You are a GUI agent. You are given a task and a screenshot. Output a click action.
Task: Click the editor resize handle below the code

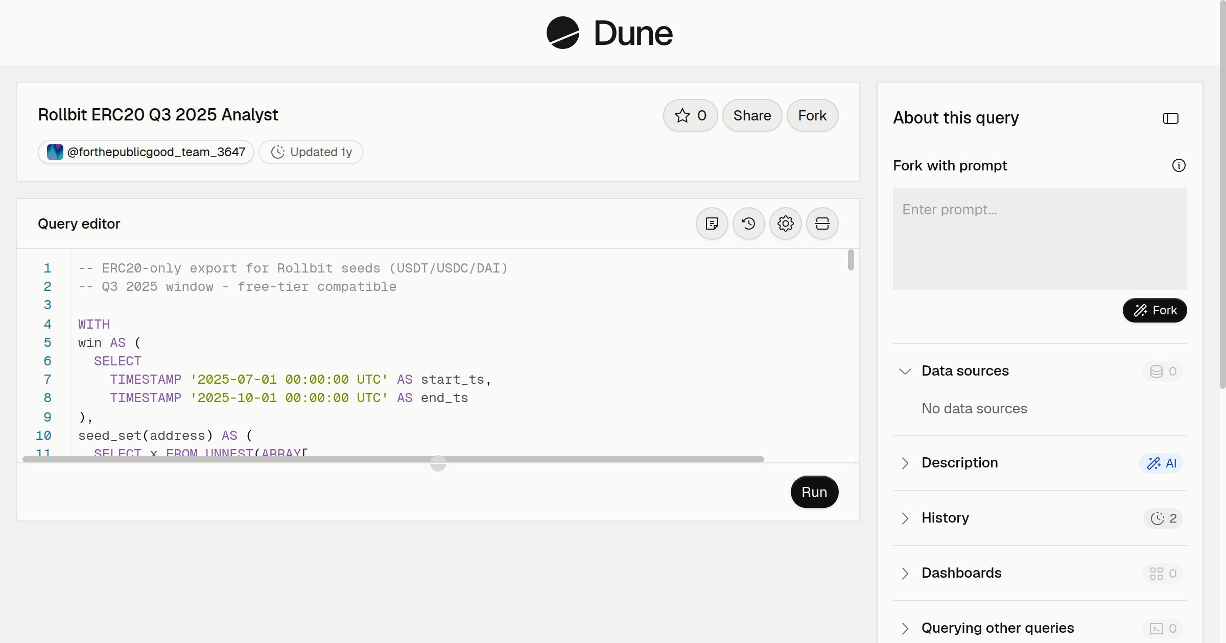tap(438, 463)
